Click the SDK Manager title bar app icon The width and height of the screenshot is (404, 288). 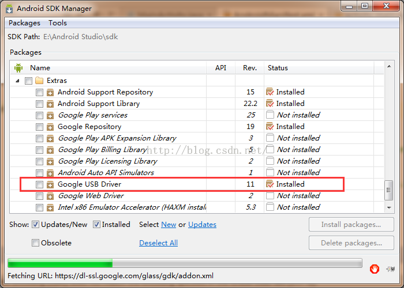[9, 9]
